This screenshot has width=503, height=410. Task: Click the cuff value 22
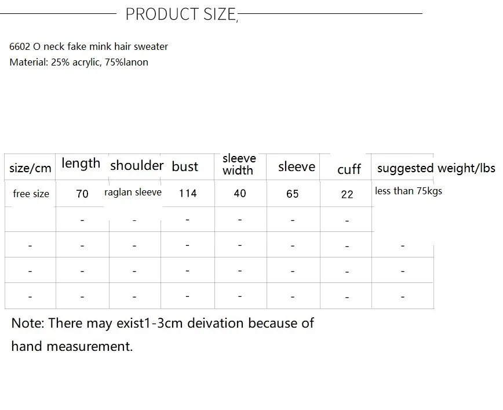pyautogui.click(x=347, y=195)
